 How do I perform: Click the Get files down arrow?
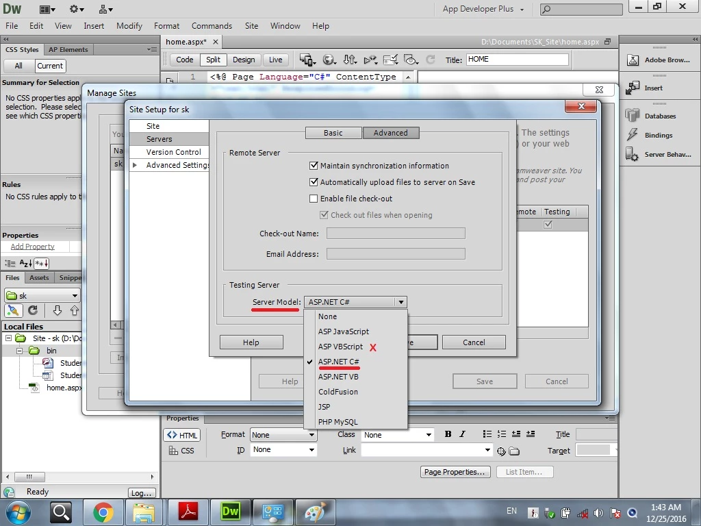point(58,310)
